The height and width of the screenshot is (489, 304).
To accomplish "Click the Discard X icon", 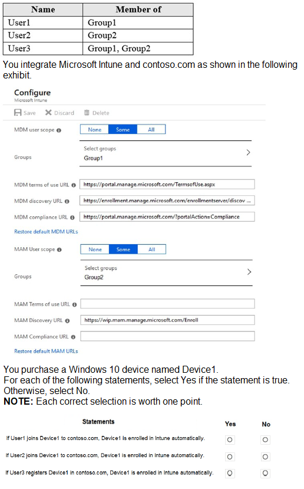I will [48, 113].
